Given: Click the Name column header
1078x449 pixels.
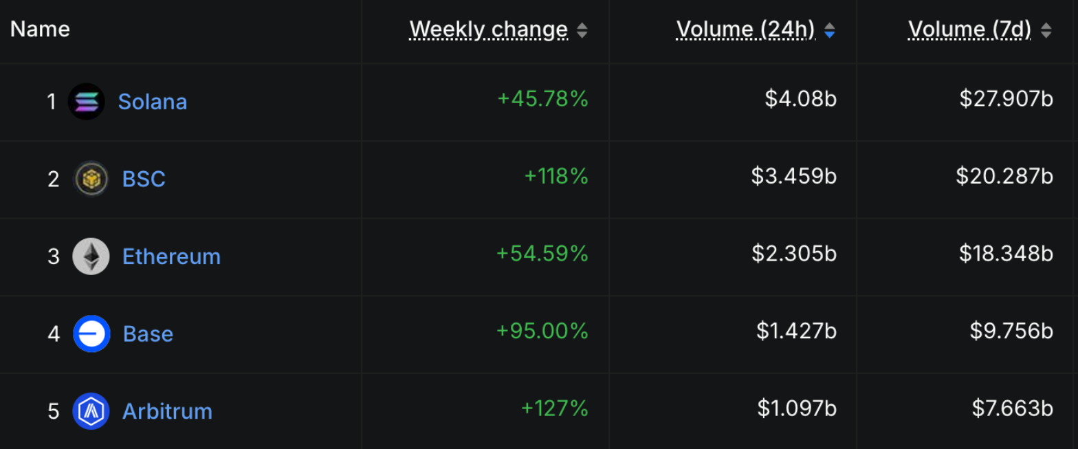Looking at the screenshot, I should pyautogui.click(x=40, y=30).
